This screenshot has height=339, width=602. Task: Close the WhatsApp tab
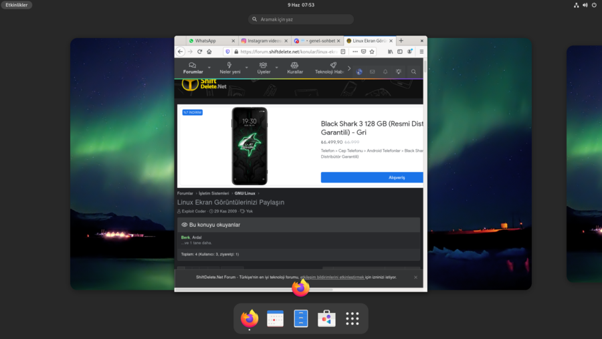[x=233, y=41]
